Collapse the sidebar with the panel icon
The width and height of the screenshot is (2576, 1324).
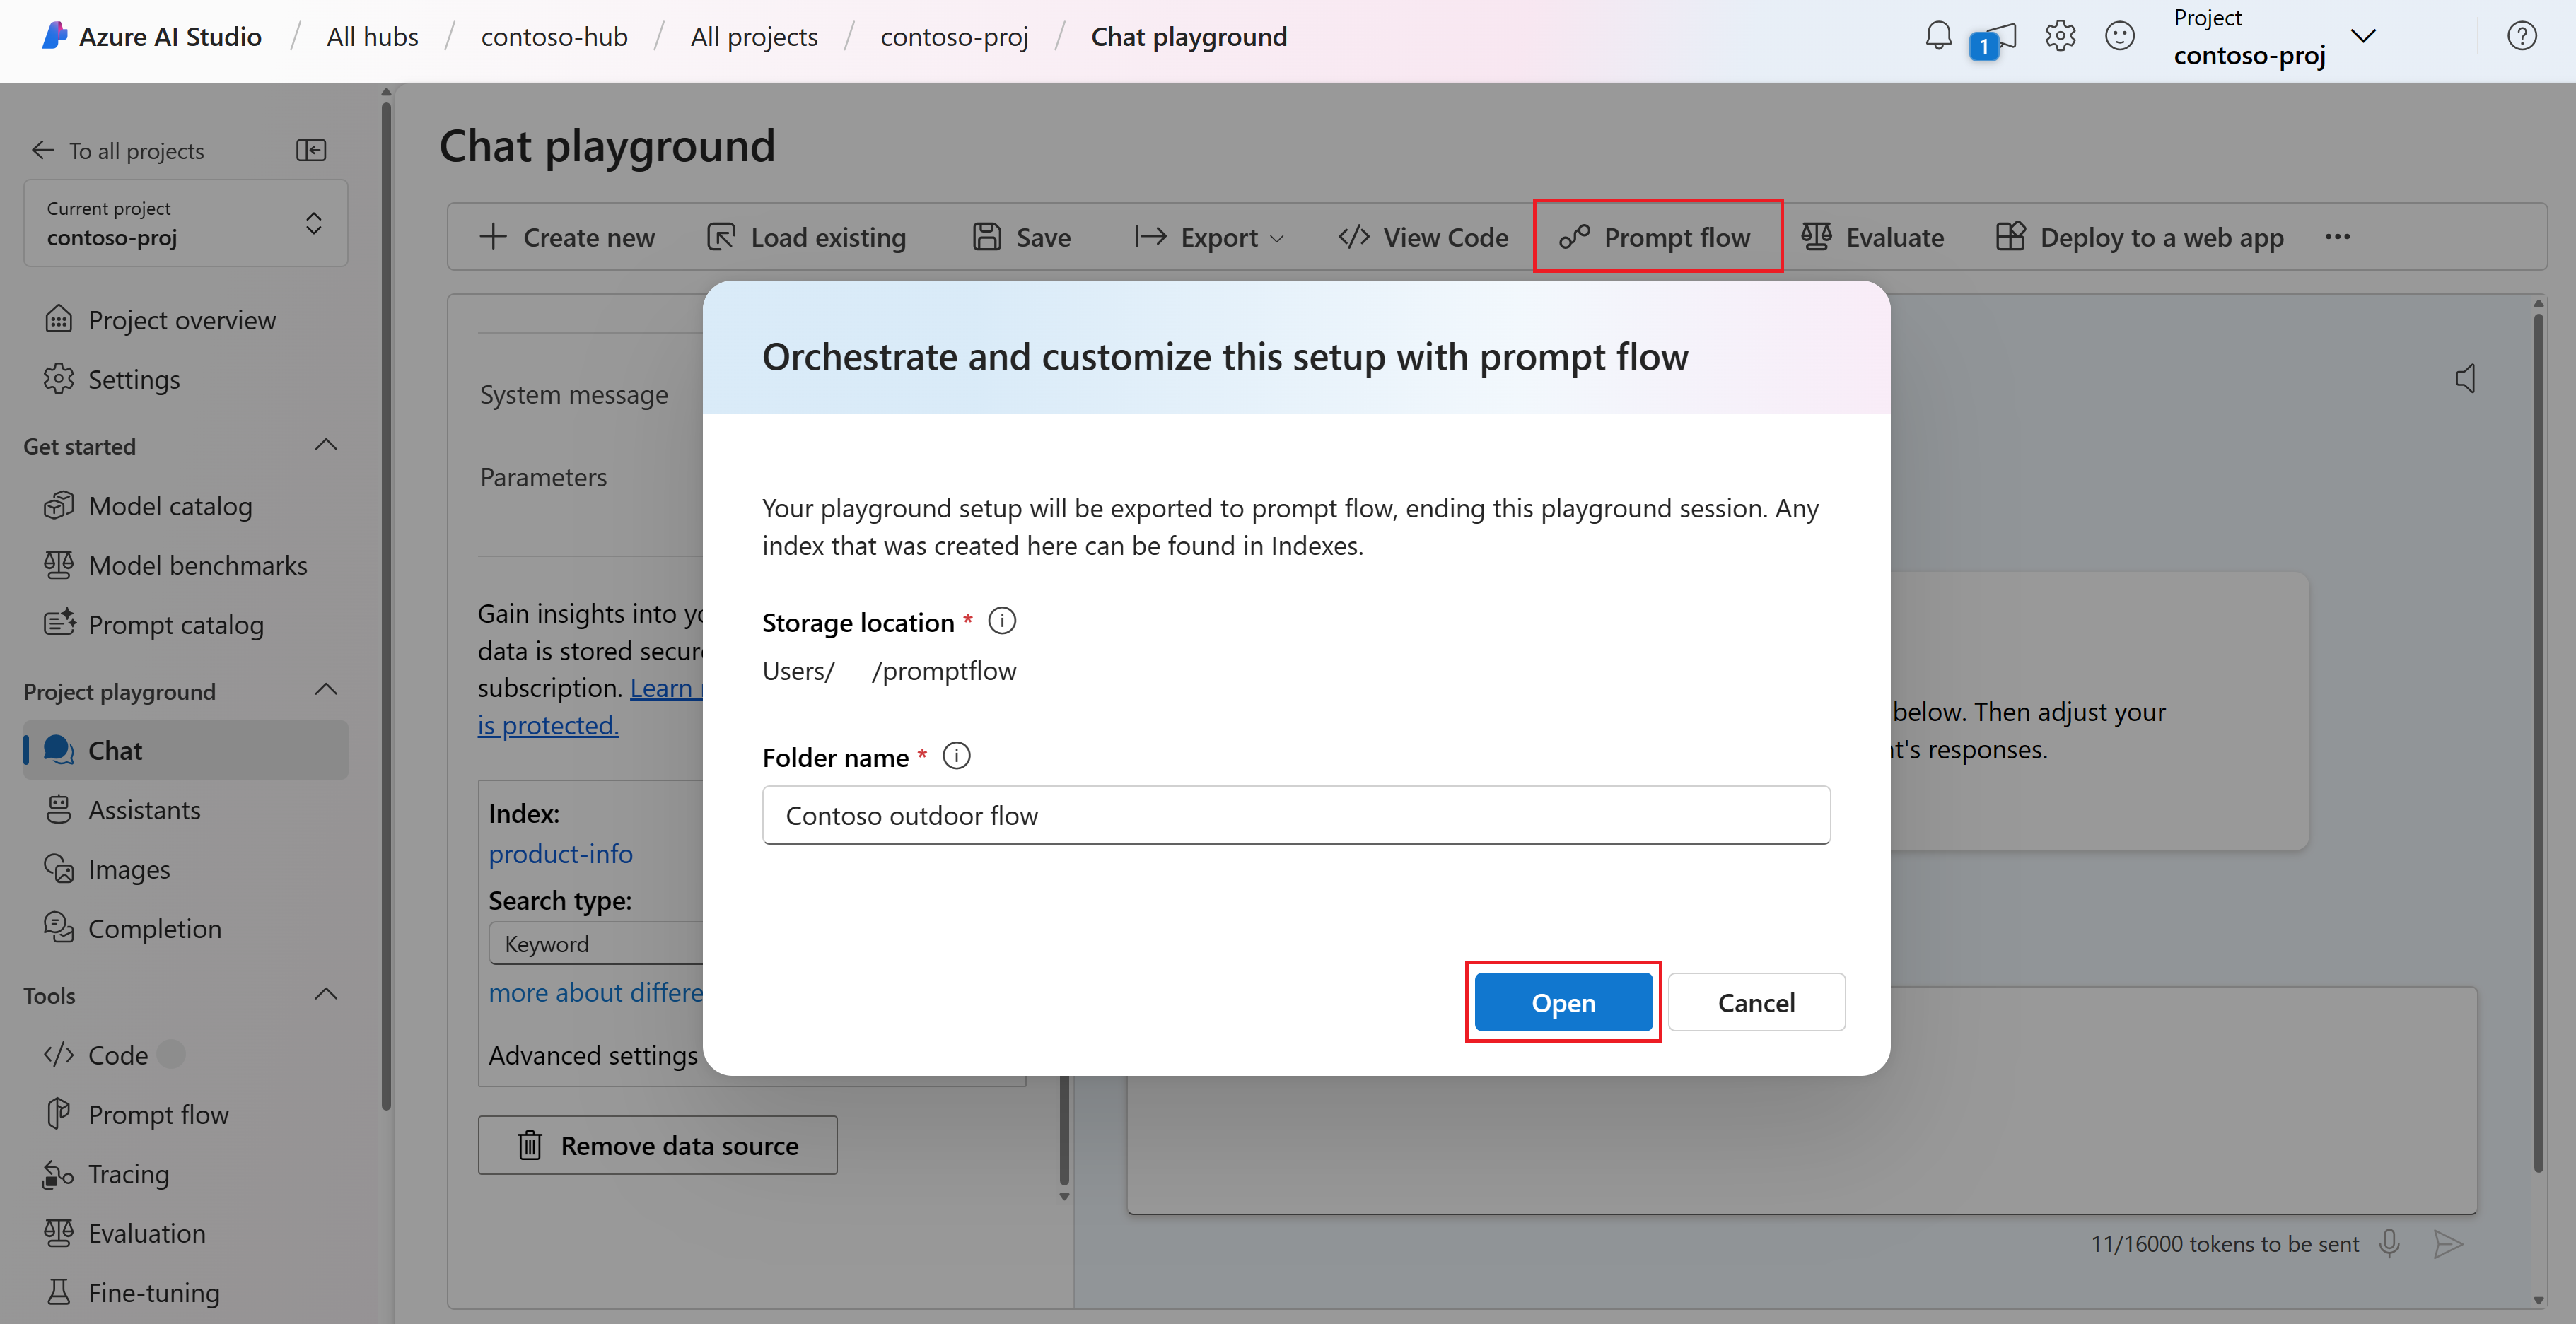(x=311, y=150)
